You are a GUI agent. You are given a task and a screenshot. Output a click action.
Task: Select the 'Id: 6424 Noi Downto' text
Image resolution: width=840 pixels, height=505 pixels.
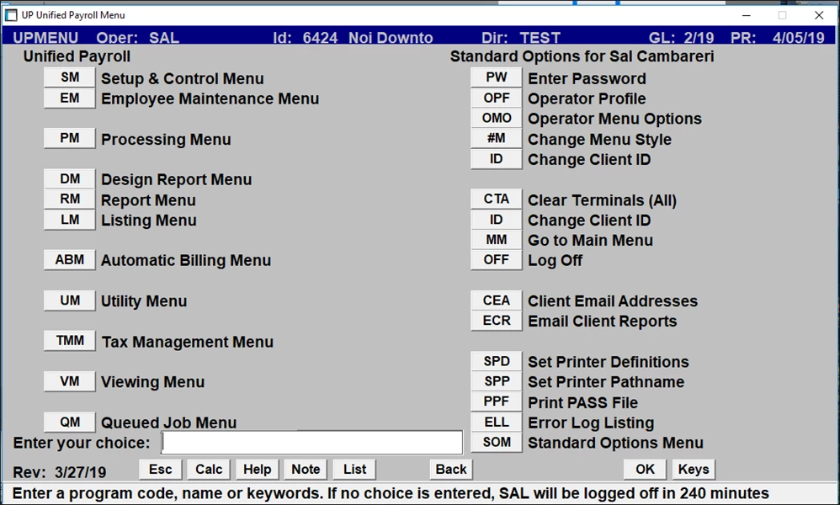353,38
